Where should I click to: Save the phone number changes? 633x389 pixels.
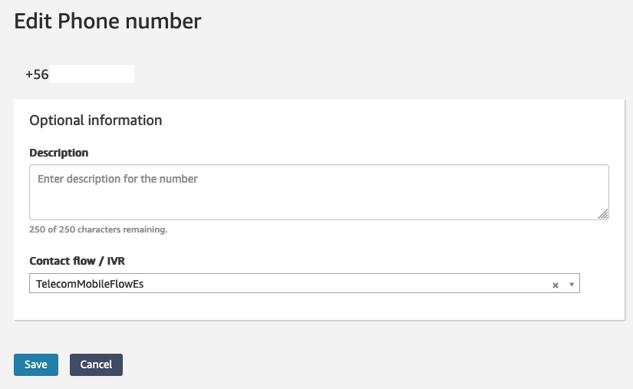[36, 364]
